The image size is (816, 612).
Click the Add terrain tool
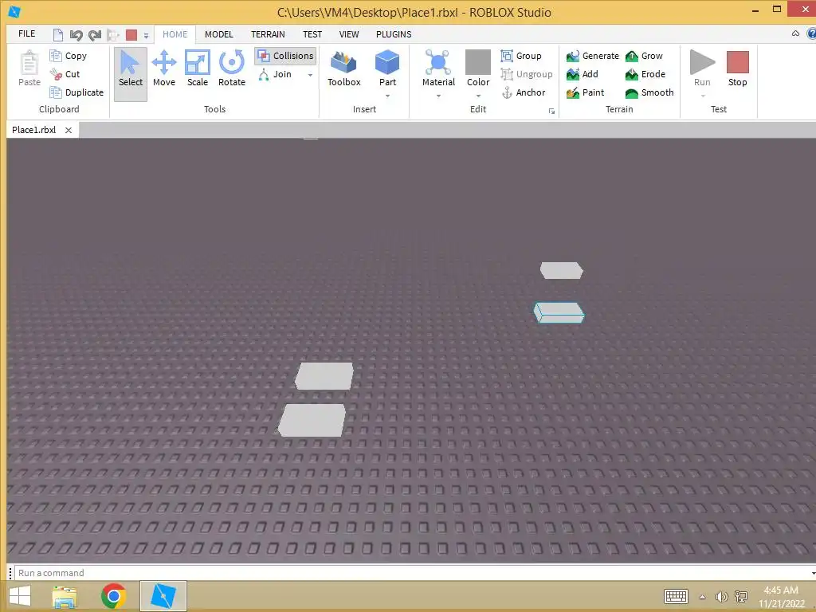(x=583, y=74)
